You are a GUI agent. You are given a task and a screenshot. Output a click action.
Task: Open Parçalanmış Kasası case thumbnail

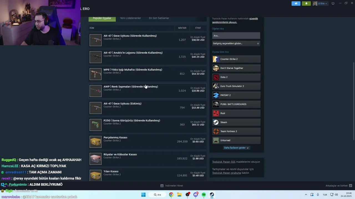(96, 142)
